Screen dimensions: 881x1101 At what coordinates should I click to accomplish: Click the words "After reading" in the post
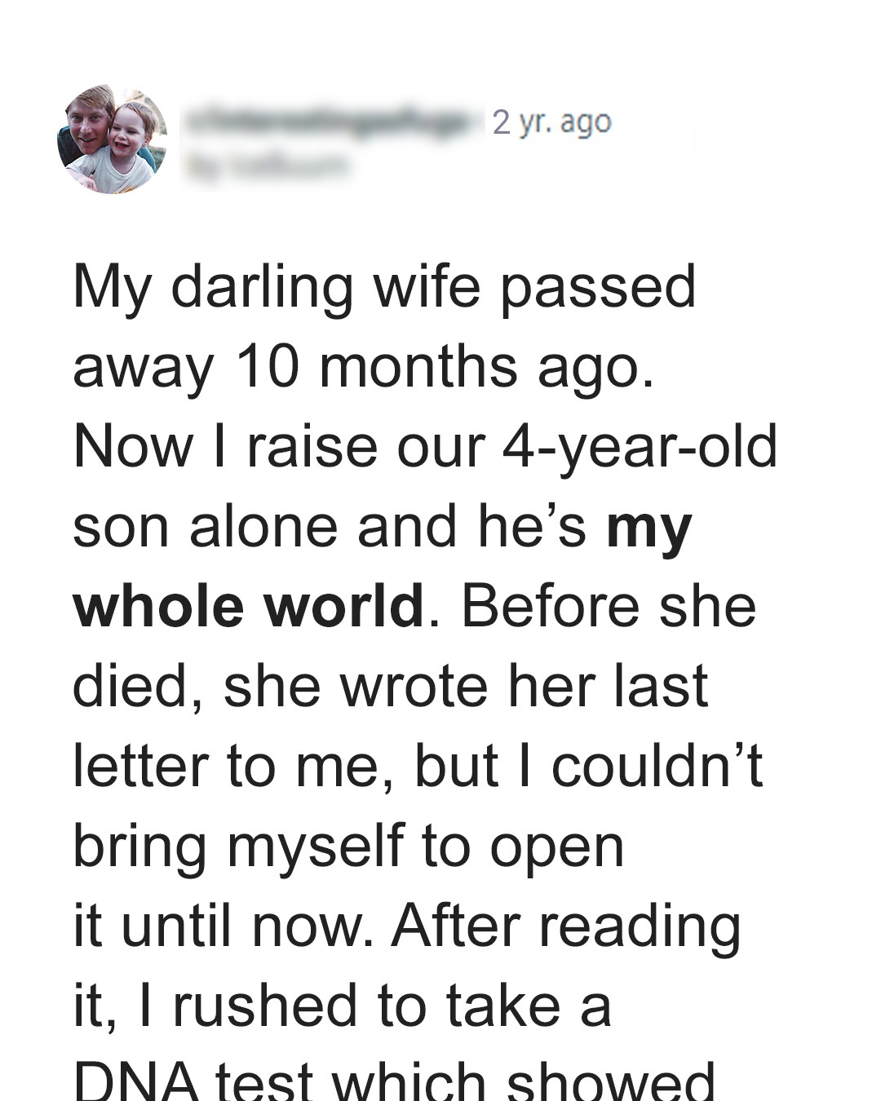(566, 926)
